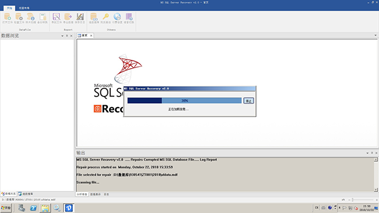
Task: Click the golden key purchase icon
Action: (x=106, y=17)
